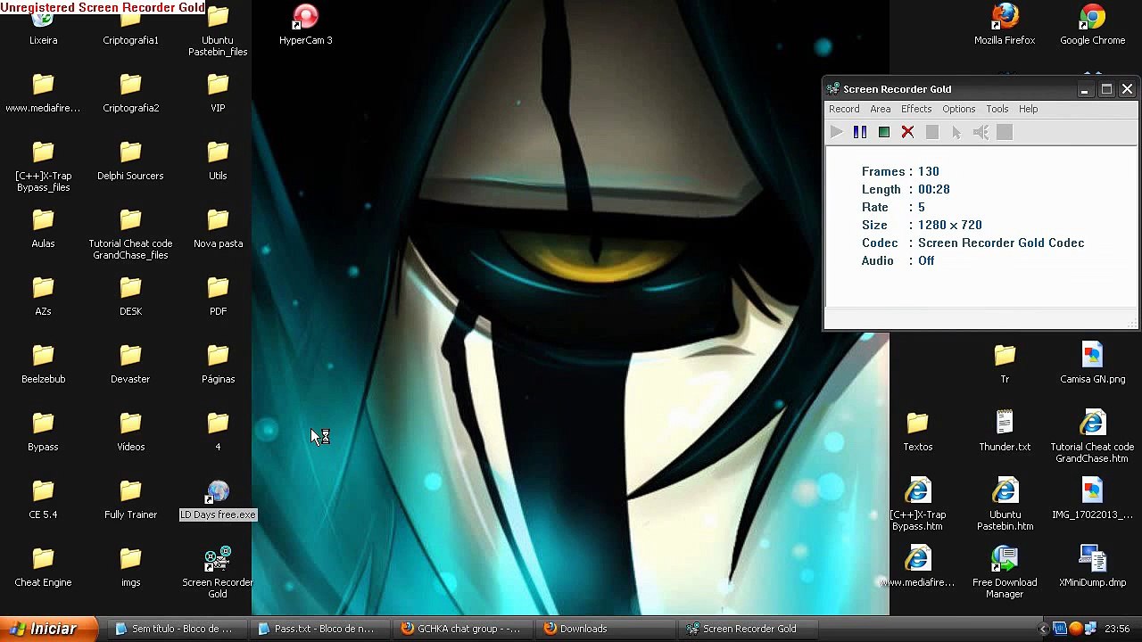The height and width of the screenshot is (642, 1142).
Task: Pause recording in Screen Recorder Gold toolbar
Action: tap(860, 132)
